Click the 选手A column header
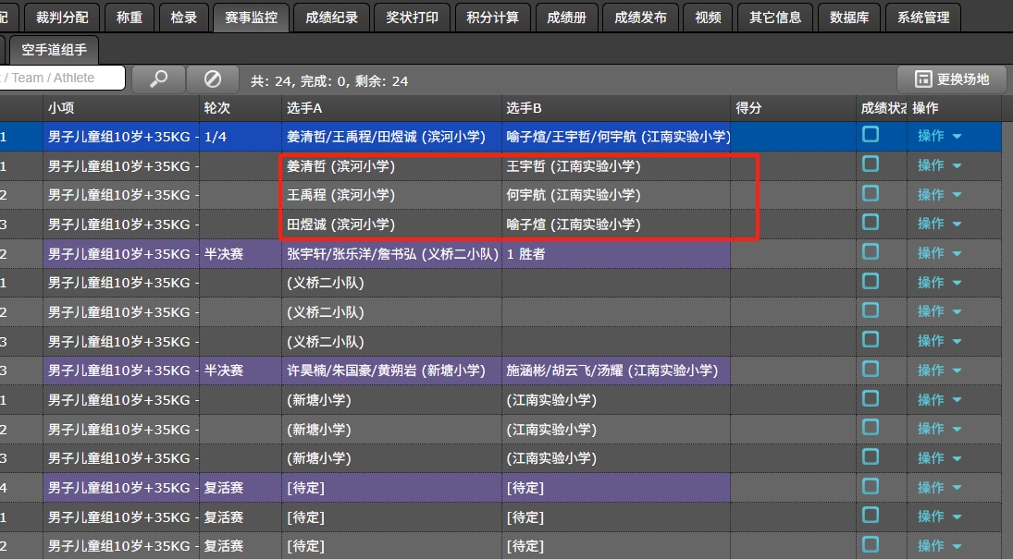Screen dimensions: 1013x559 pyautogui.click(x=305, y=108)
